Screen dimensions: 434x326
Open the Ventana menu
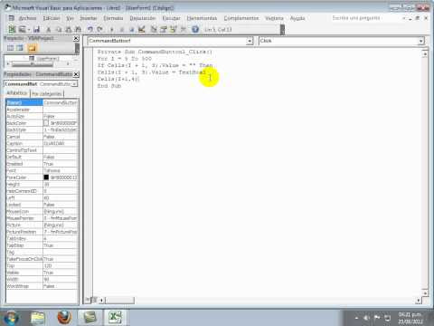point(274,18)
